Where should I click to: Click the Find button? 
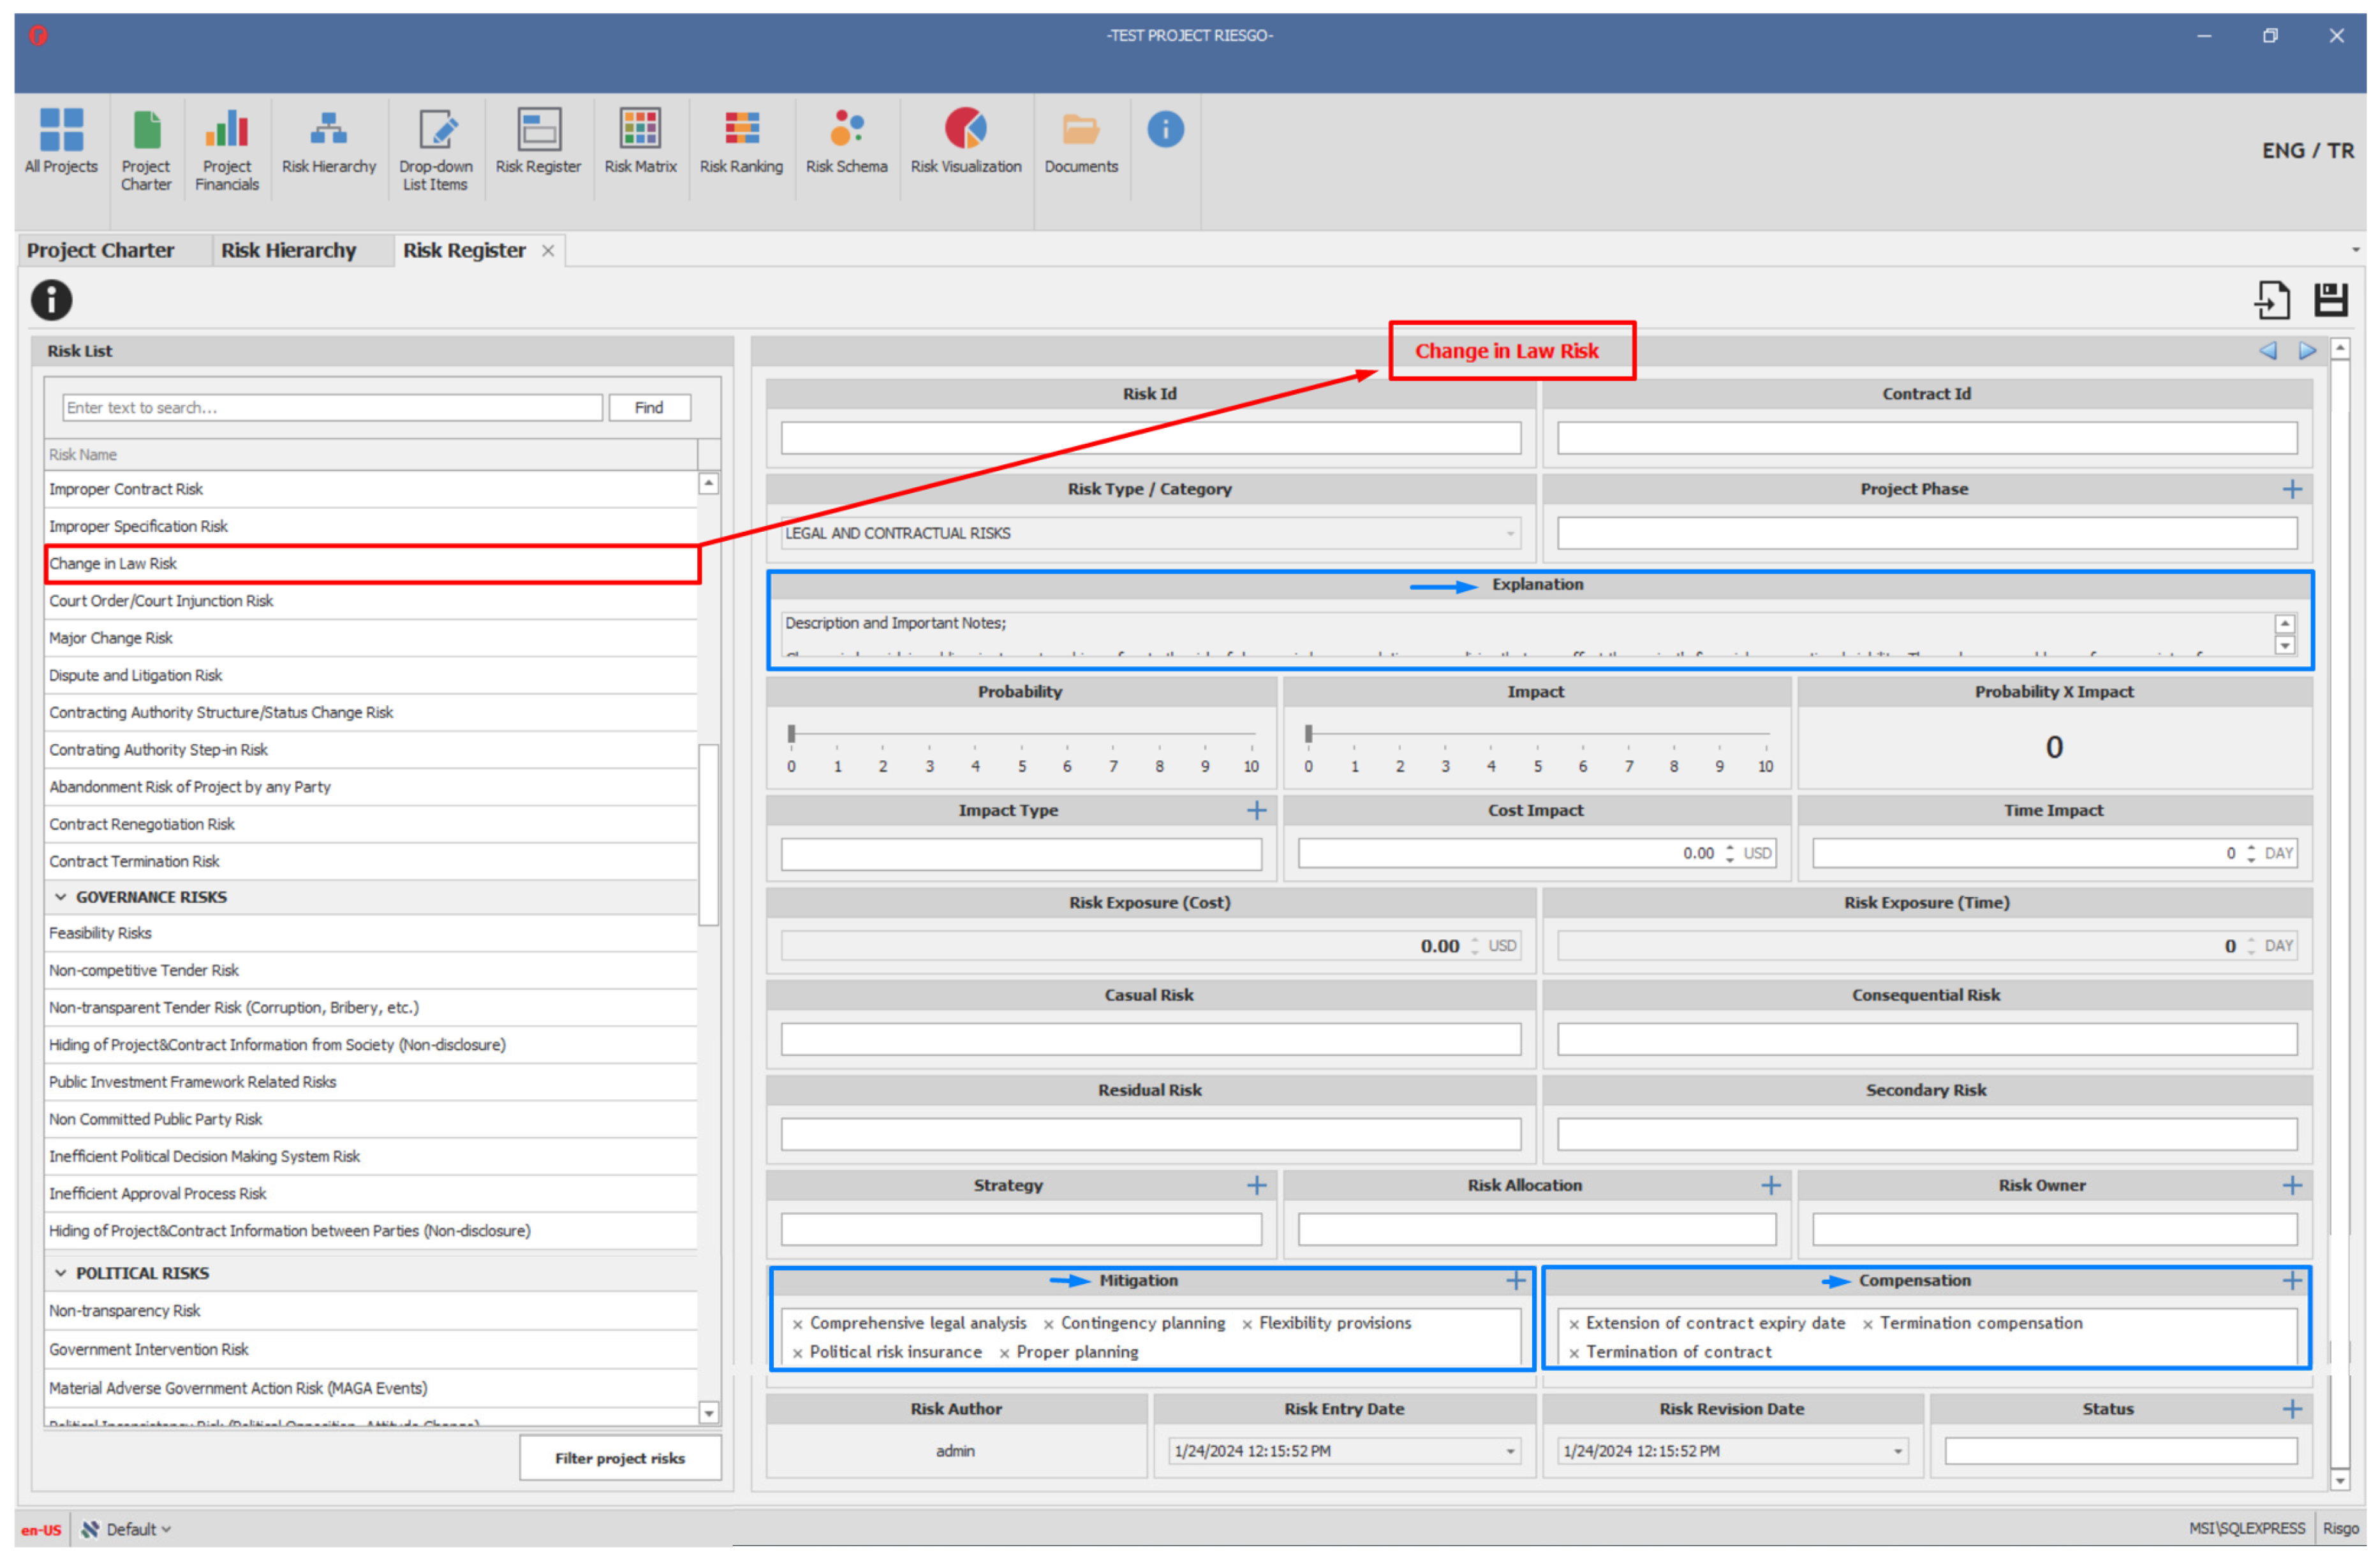(x=648, y=407)
